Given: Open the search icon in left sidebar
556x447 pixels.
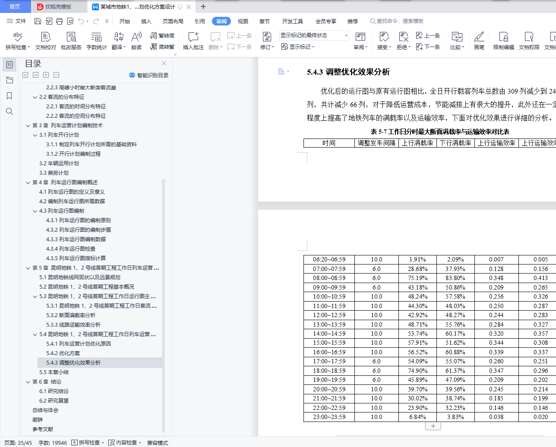Looking at the screenshot, I should coord(9,111).
